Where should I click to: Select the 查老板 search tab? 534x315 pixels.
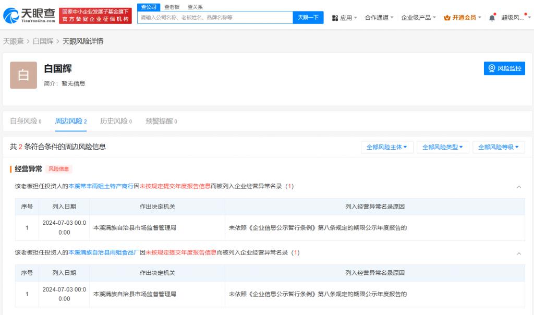click(x=172, y=7)
